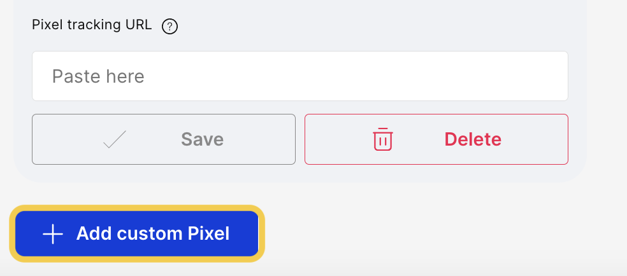Click the Pixel tracking URL label
The width and height of the screenshot is (627, 276).
click(92, 25)
